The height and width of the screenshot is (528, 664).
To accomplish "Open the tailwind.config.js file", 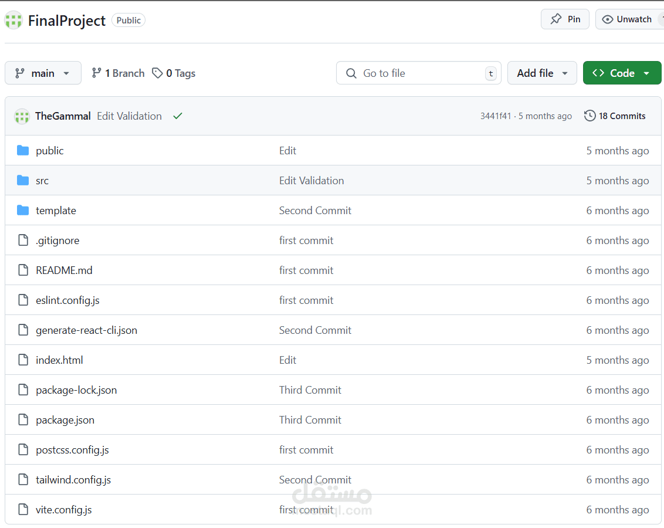I will point(73,480).
